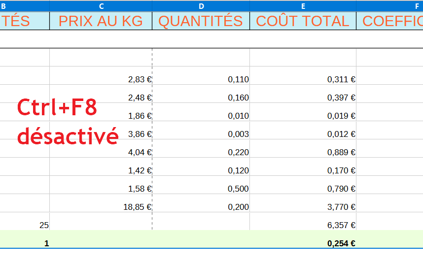Select the price cell showing 18,85 €
The height and width of the screenshot is (265, 423).
point(101,207)
